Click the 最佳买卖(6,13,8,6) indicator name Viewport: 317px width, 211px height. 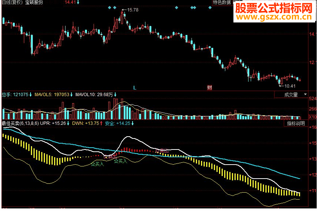click(x=20, y=123)
